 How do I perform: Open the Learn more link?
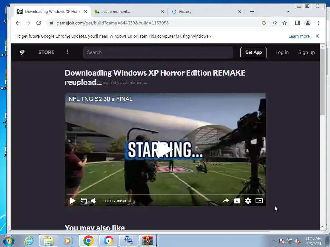[299, 36]
